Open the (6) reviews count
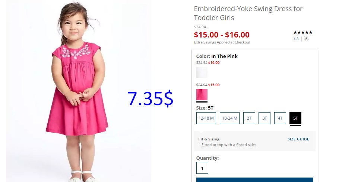The width and height of the screenshot is (339, 182). click(x=306, y=39)
